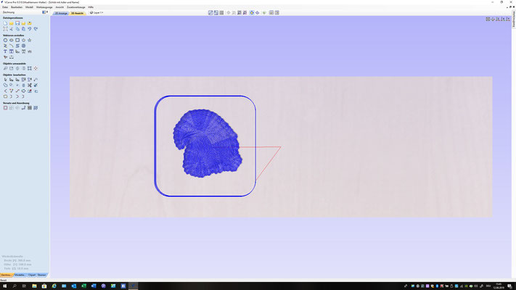
Task: Select the Create Text tool
Action: [x=5, y=51]
